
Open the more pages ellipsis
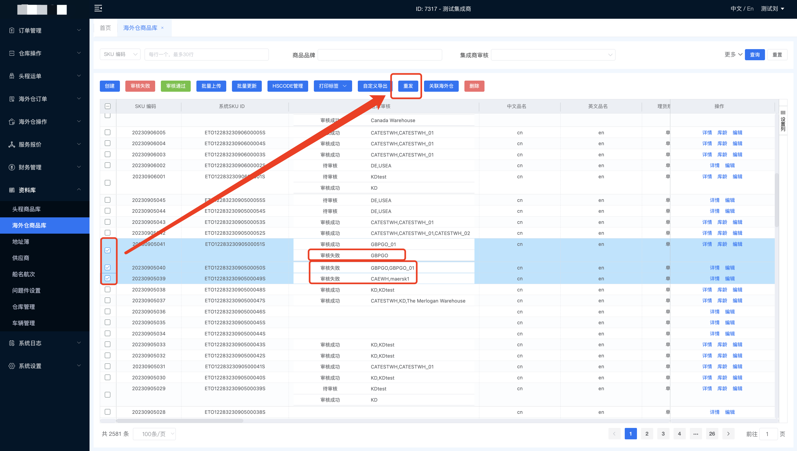(696, 434)
